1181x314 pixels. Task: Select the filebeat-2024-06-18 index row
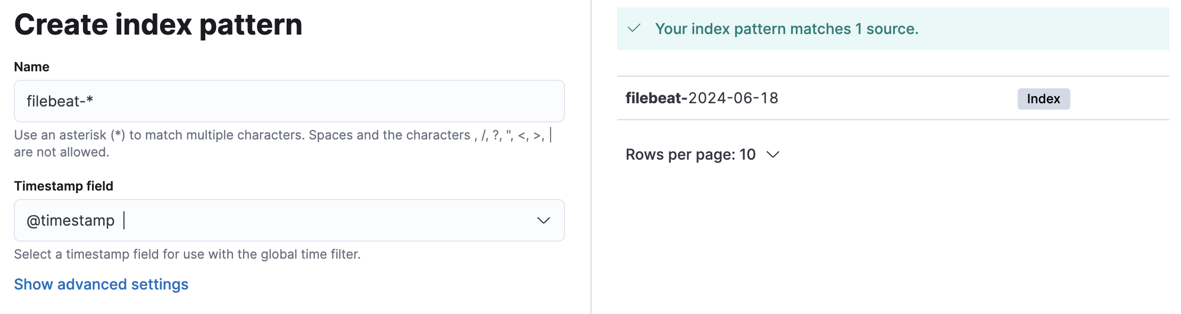(x=893, y=98)
